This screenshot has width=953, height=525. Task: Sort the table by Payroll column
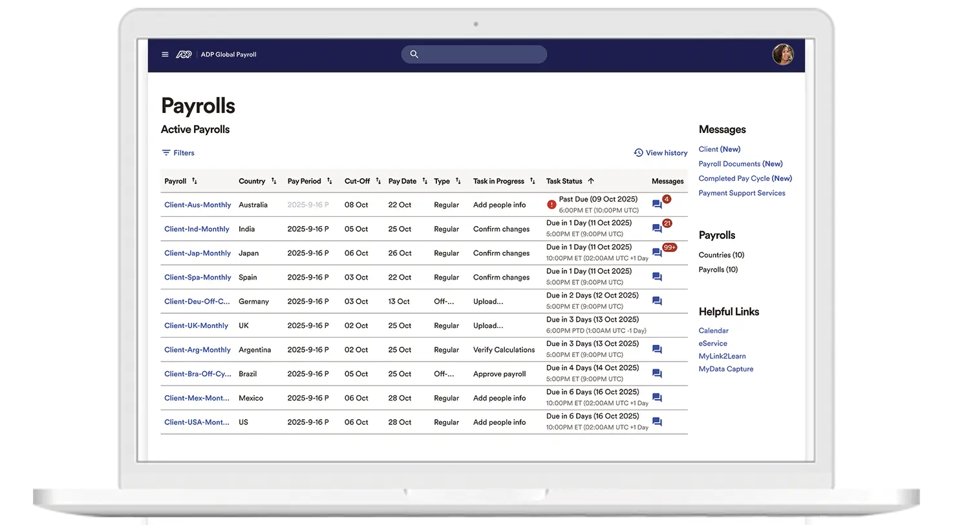[x=195, y=181]
